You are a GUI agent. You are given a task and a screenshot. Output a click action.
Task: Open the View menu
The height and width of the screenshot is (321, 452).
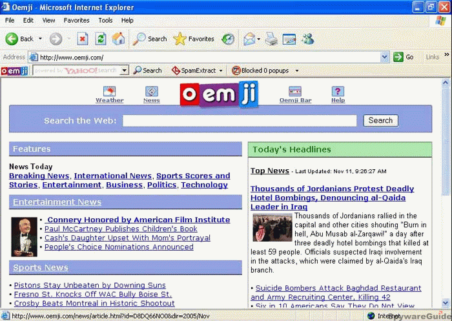point(48,21)
